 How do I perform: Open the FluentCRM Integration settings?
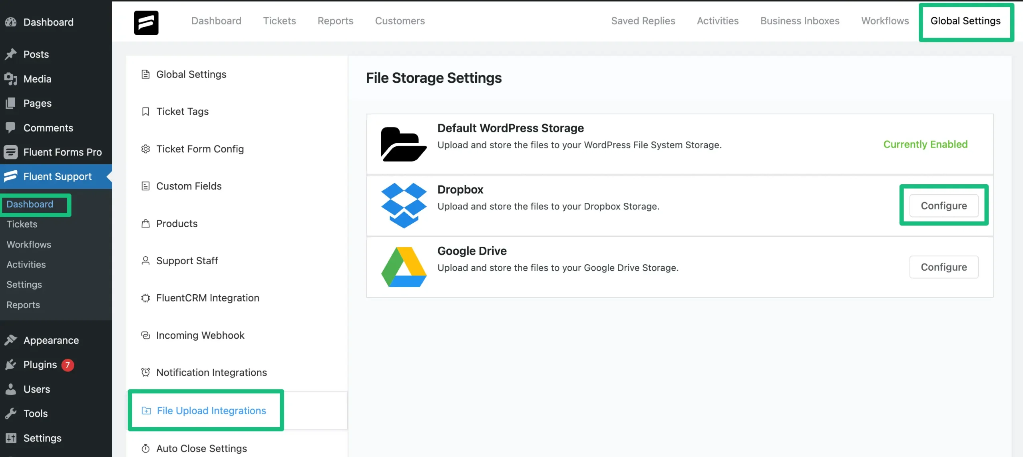coord(237,298)
